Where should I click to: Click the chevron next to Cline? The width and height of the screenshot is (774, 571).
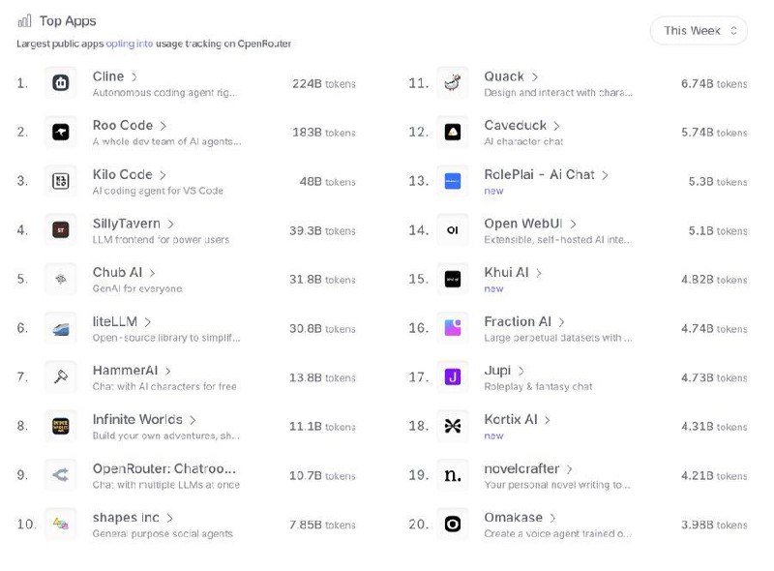[134, 77]
